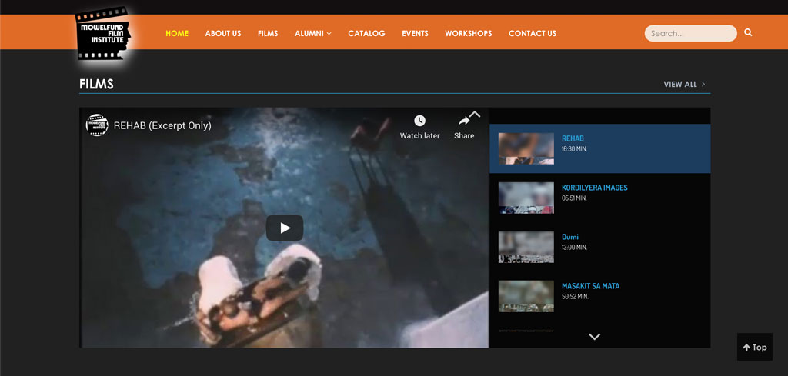Open the Home menu item
The image size is (788, 376).
[x=177, y=33]
